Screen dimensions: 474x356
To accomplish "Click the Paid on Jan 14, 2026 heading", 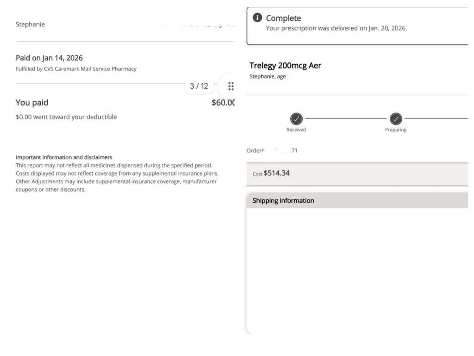I will pos(49,58).
